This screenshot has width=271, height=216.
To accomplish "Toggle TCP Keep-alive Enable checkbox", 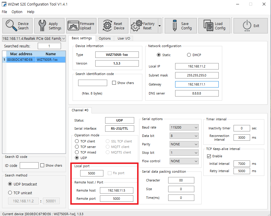I will [209, 156].
